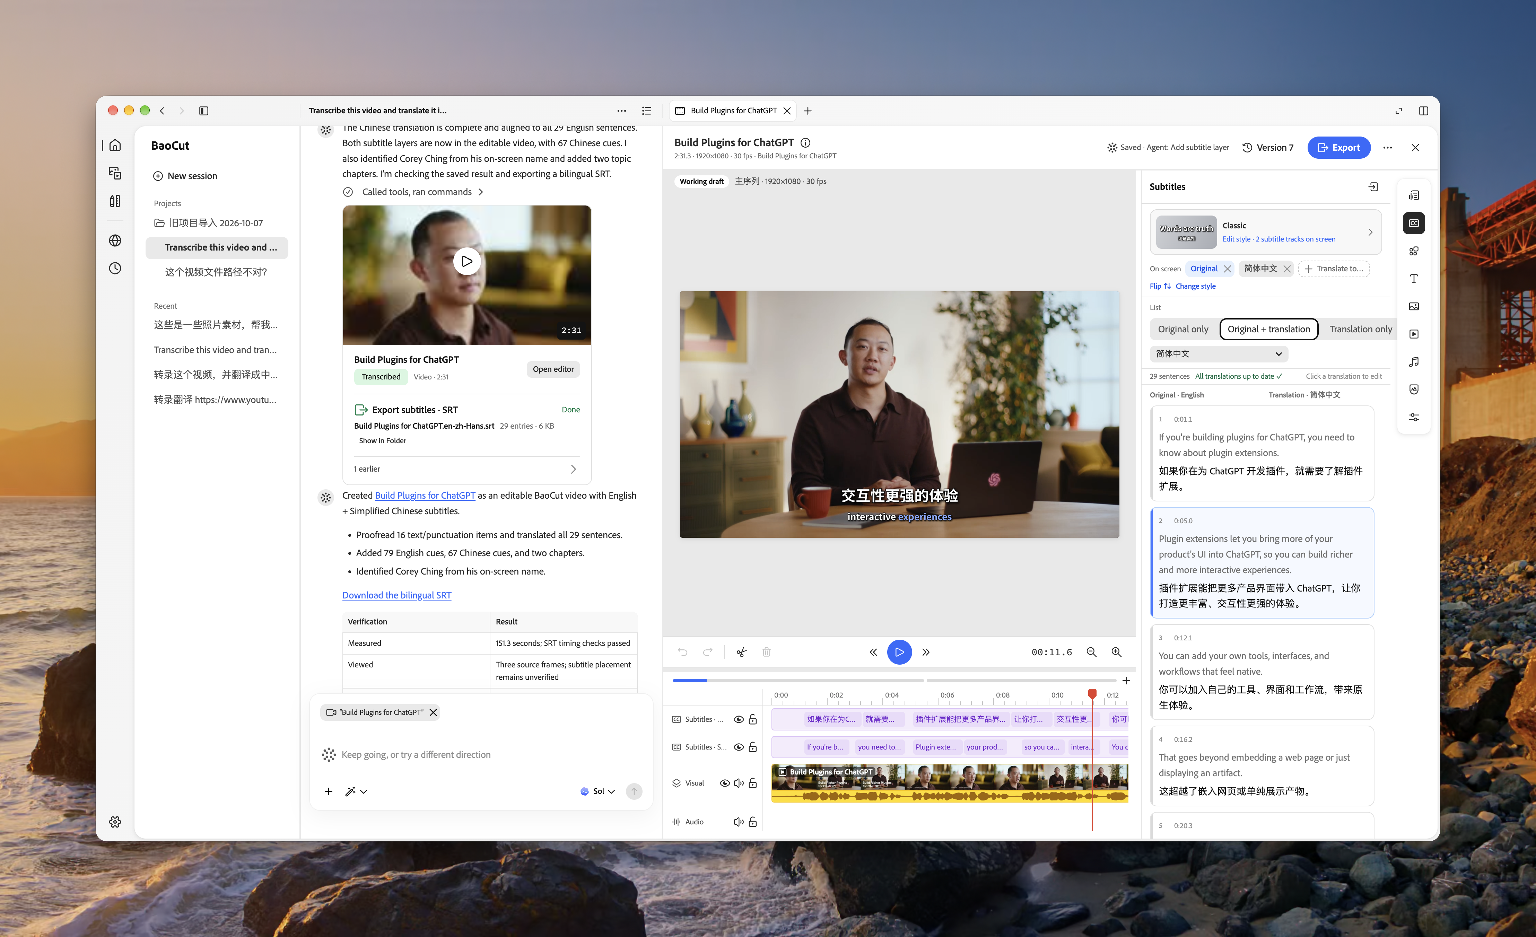The width and height of the screenshot is (1536, 937).
Task: Open the image media panel icon
Action: [x=1413, y=306]
